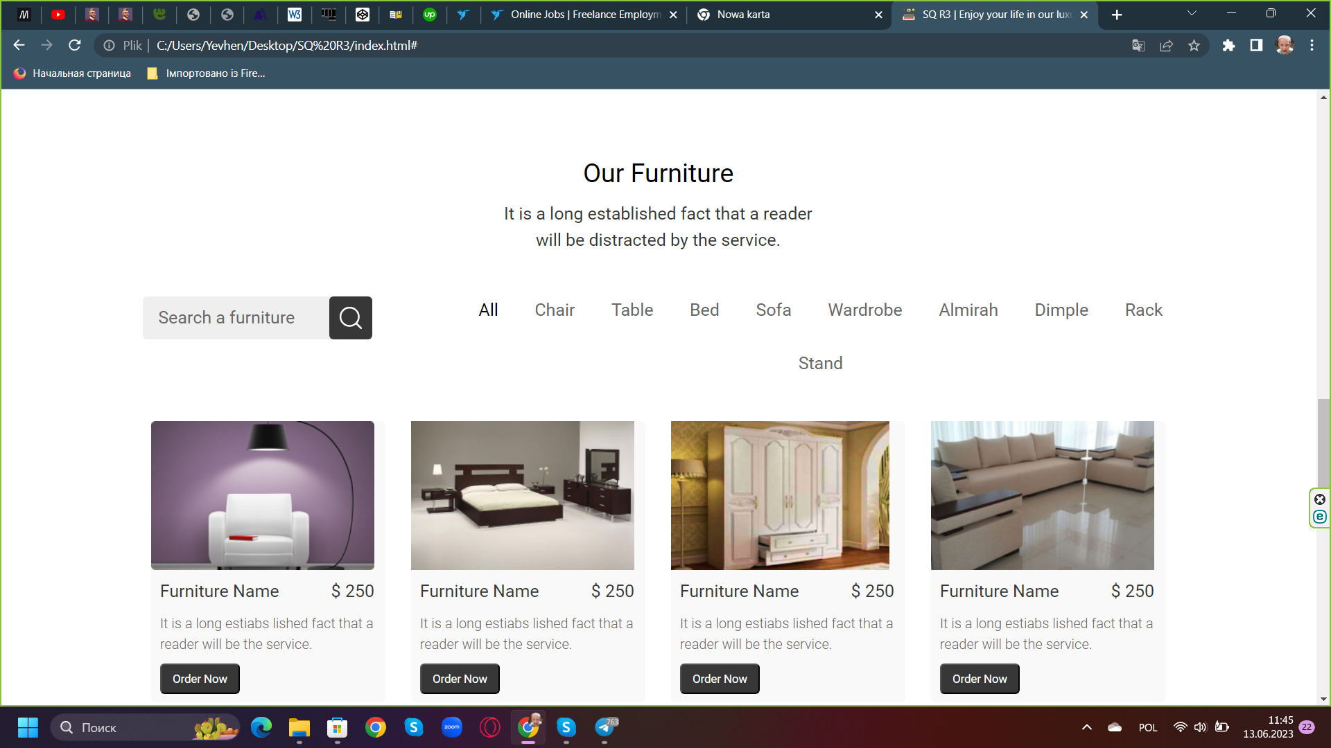Go forward in browser history

tap(46, 45)
